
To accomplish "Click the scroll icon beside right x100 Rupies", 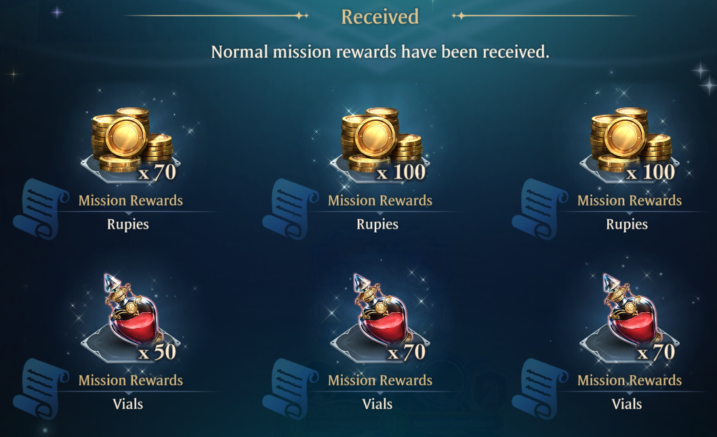I will pyautogui.click(x=539, y=209).
